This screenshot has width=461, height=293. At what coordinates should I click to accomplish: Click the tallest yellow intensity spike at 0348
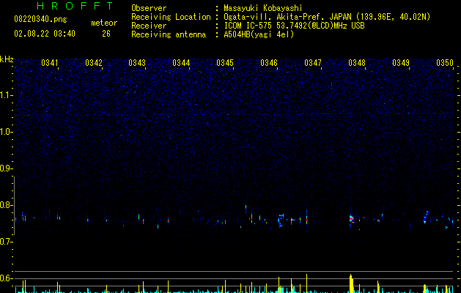click(x=351, y=283)
